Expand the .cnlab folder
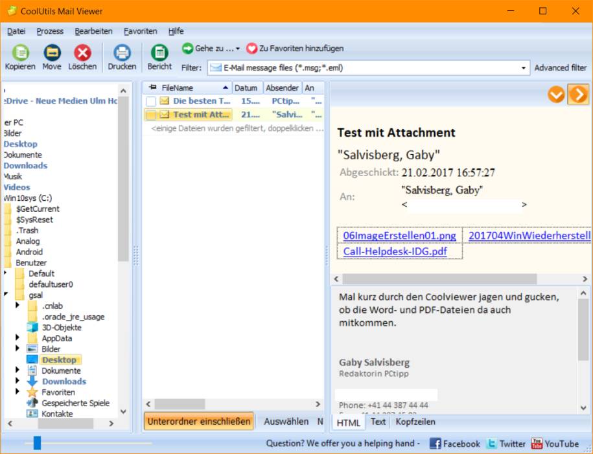Screen dimensions: 593x454 [17, 306]
